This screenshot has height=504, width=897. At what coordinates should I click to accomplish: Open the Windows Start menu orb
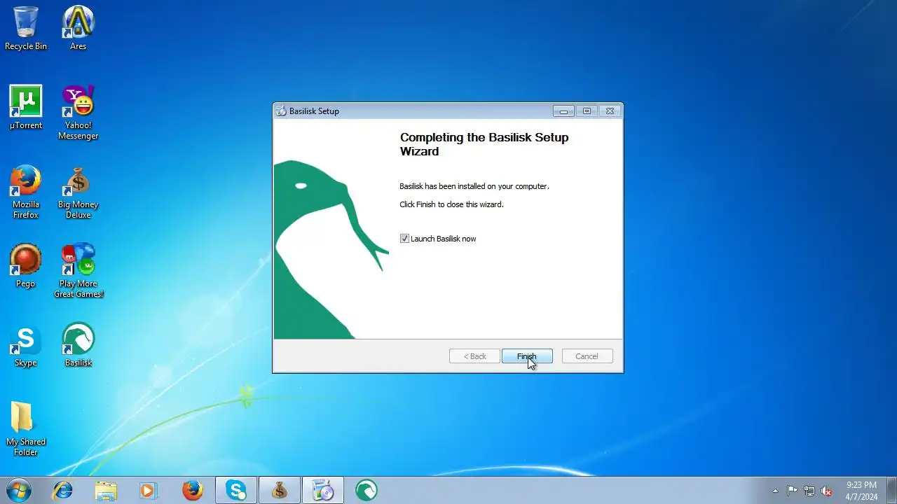pos(19,491)
